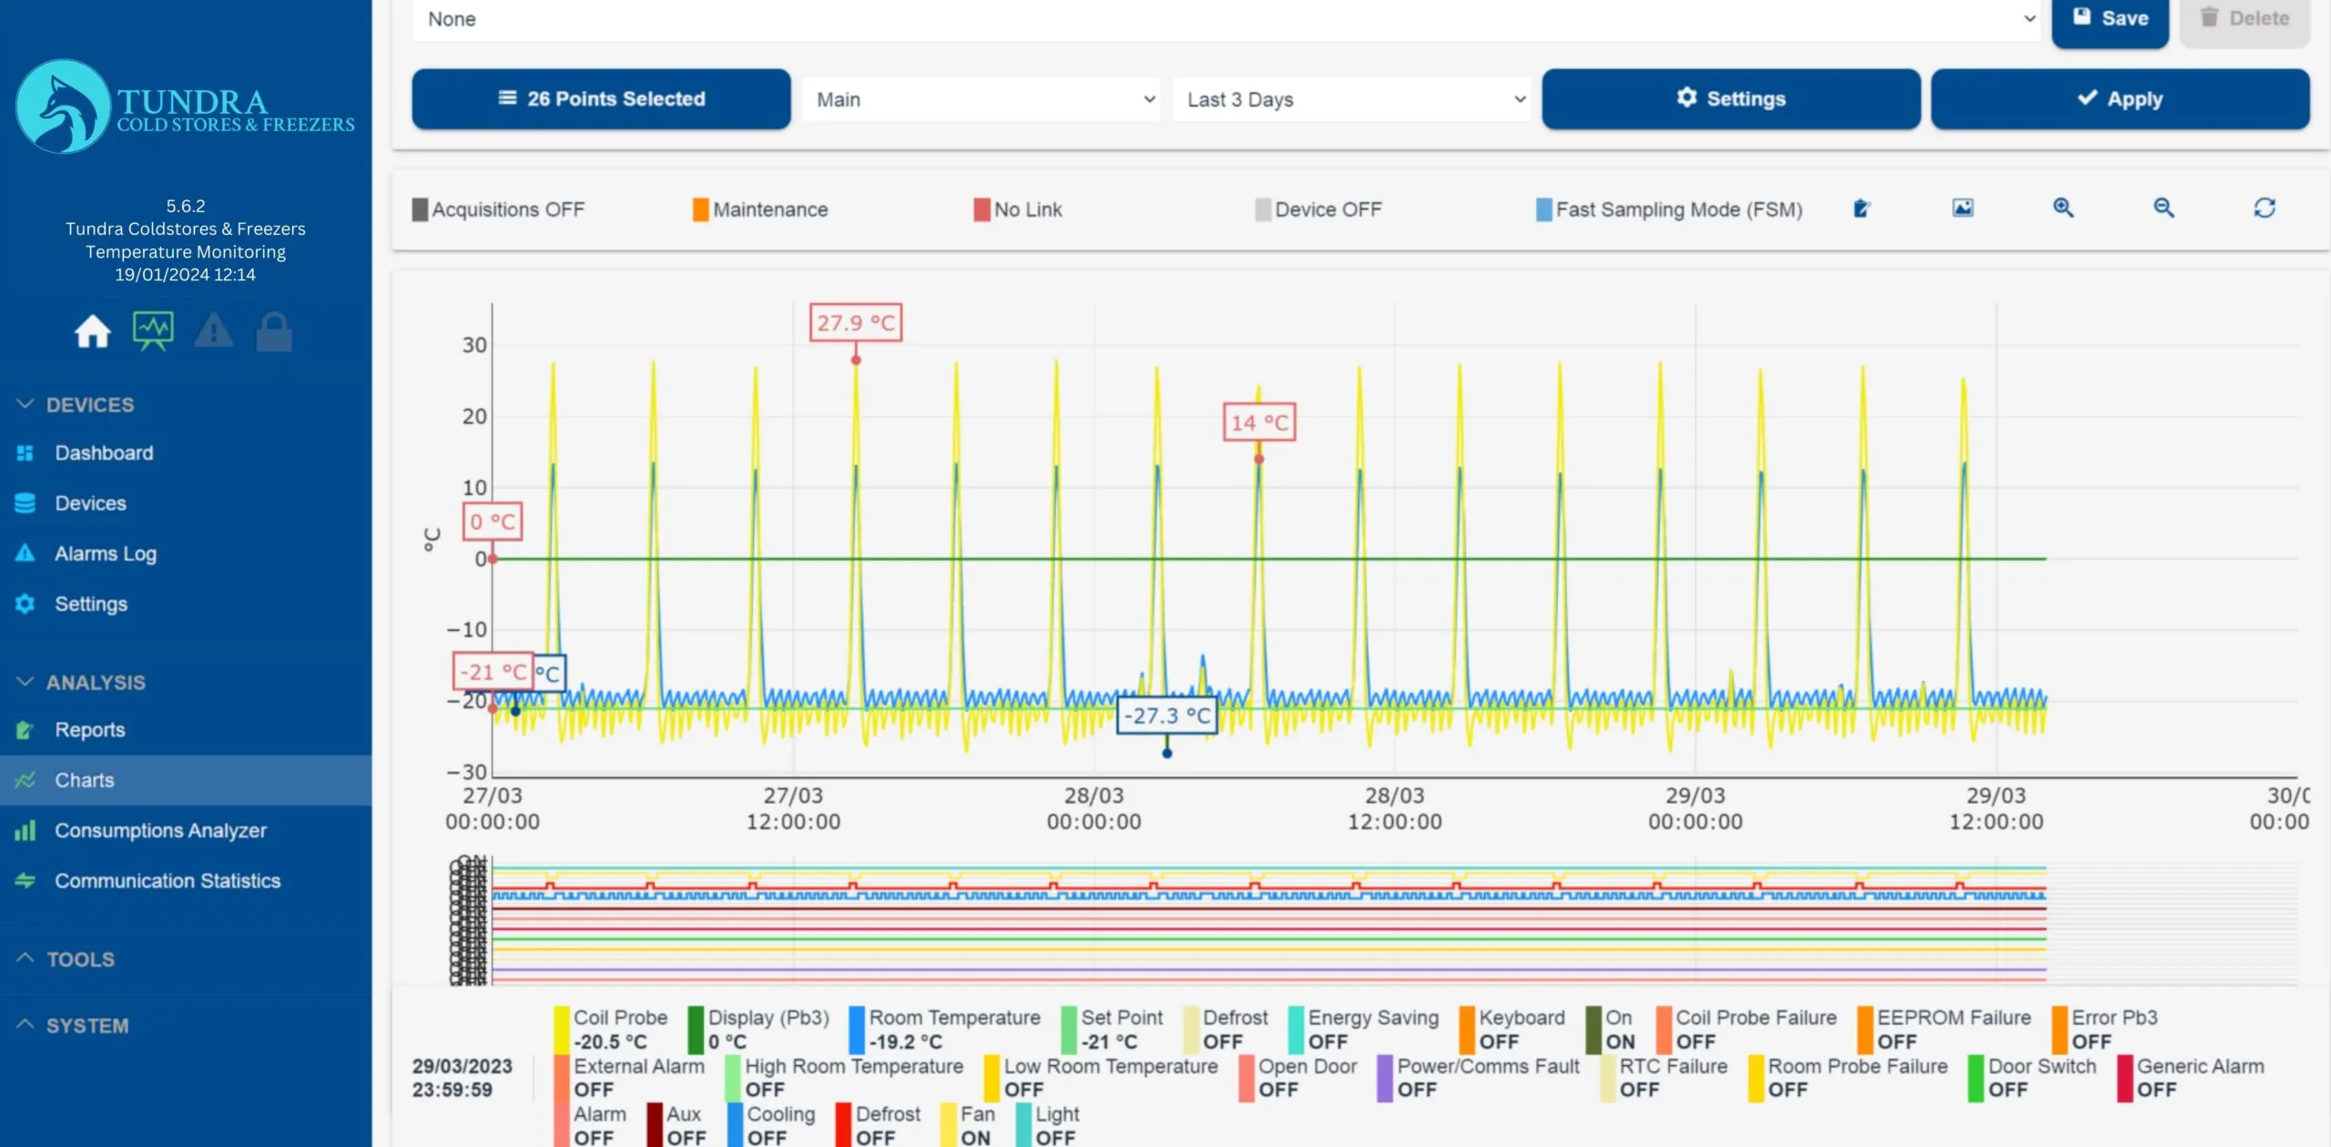The height and width of the screenshot is (1147, 2331).
Task: Click the padlock icon in sidebar
Action: [x=274, y=331]
